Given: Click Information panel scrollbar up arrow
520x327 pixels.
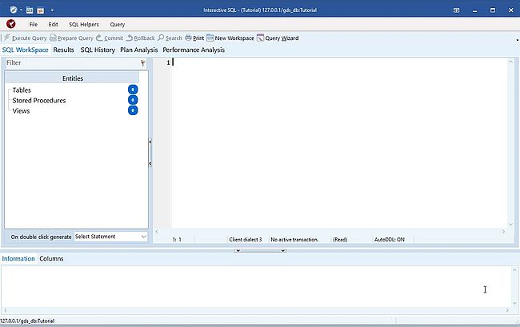Looking at the screenshot, I should pos(514,270).
